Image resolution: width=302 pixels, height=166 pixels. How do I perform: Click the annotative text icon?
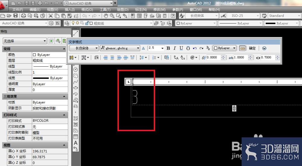pyautogui.click(x=143, y=48)
